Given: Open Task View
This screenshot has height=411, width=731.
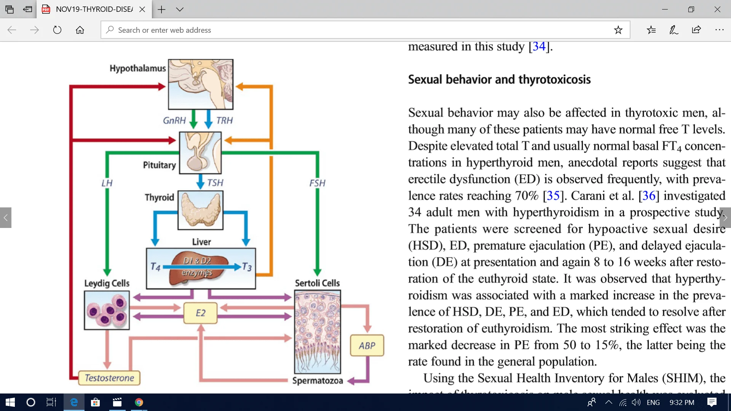Looking at the screenshot, I should (x=51, y=402).
